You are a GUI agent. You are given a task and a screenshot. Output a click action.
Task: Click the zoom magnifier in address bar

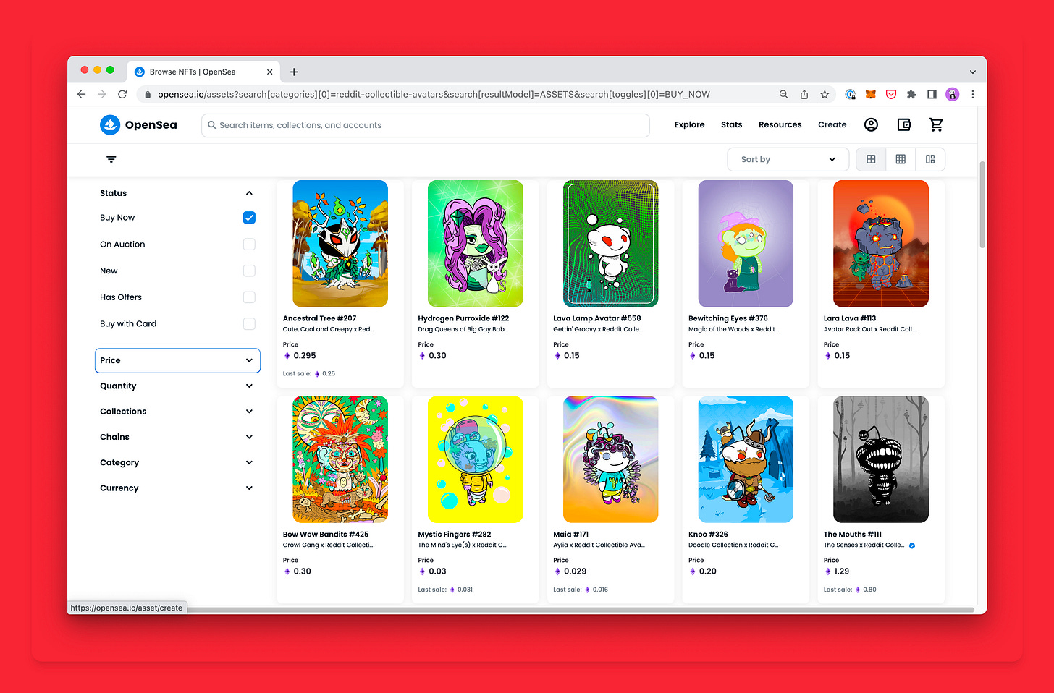coord(783,94)
